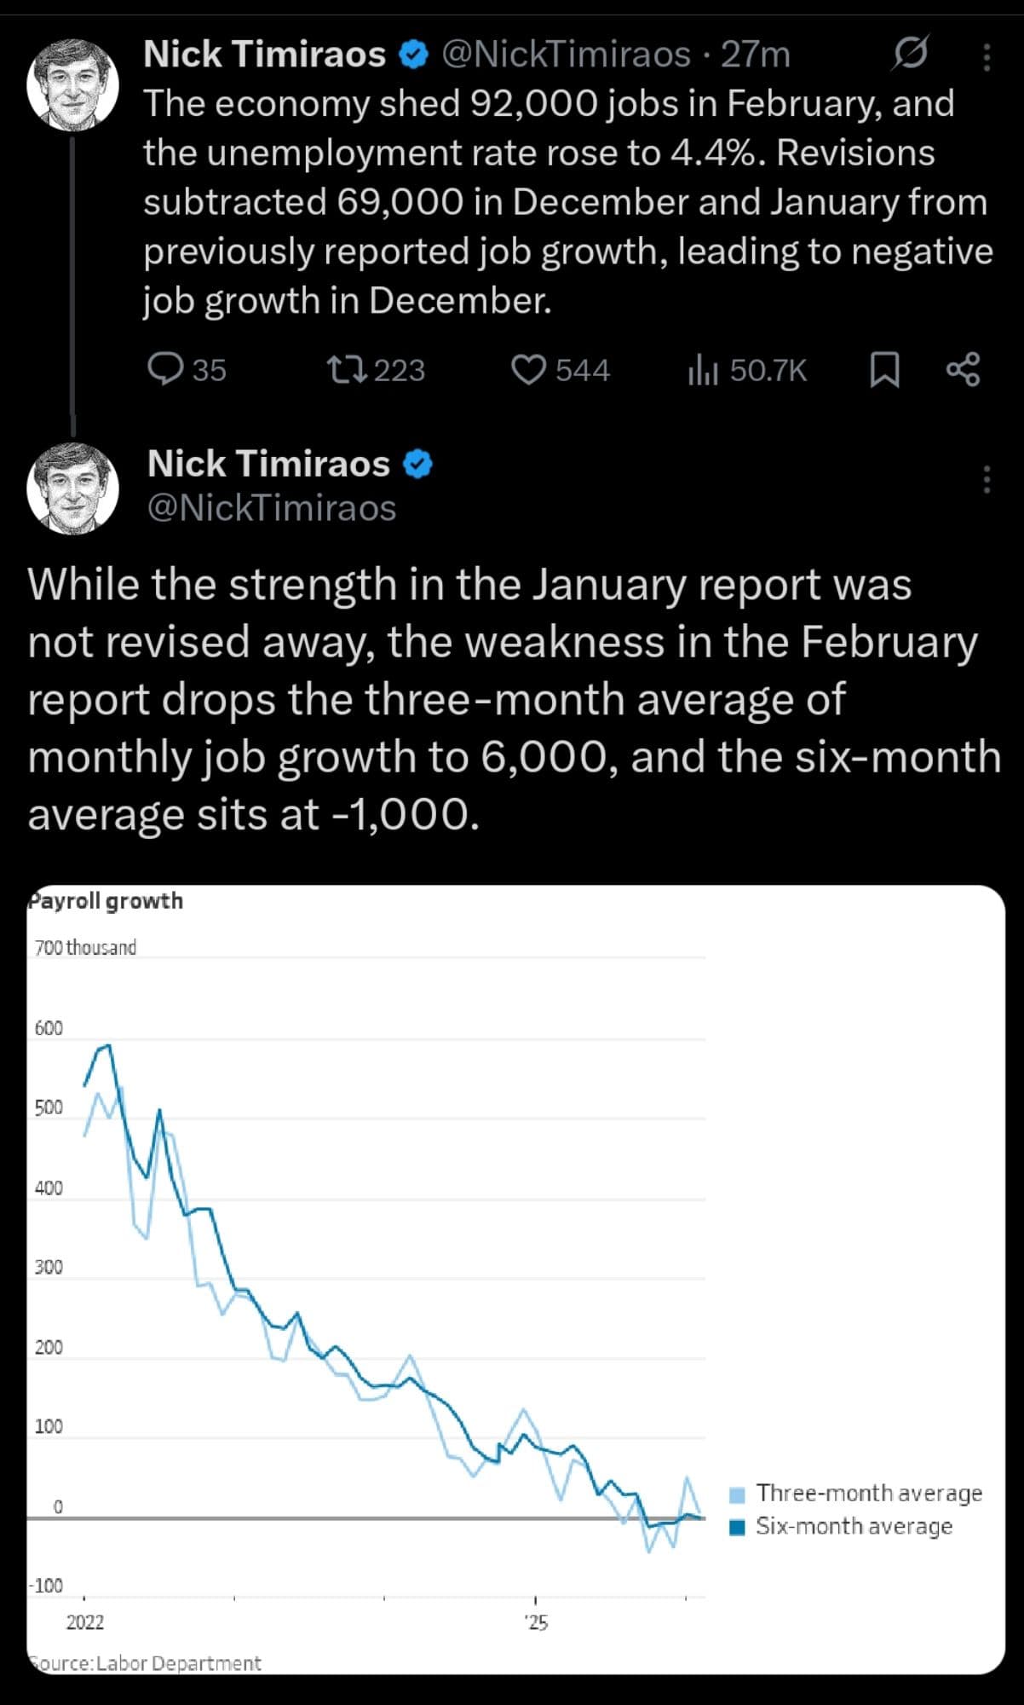Tap verified badge beside first Nick Timiraos name
The height and width of the screenshot is (1705, 1024).
click(x=414, y=55)
